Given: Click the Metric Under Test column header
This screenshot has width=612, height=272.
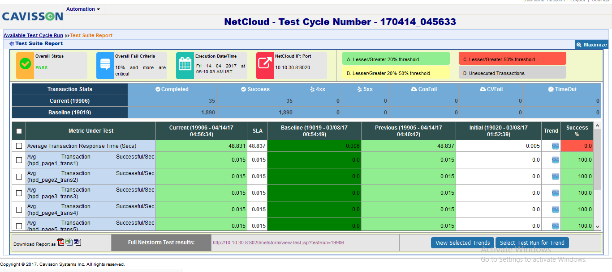Looking at the screenshot, I should pos(91,131).
